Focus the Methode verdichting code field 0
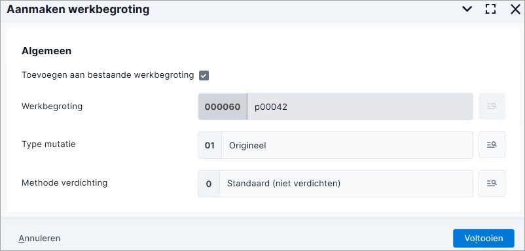 [209, 184]
